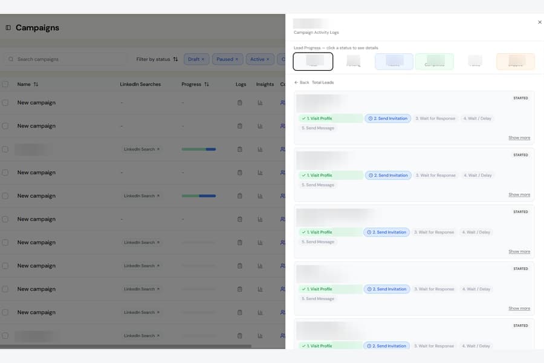Remove the Paused status filter chip

click(236, 59)
